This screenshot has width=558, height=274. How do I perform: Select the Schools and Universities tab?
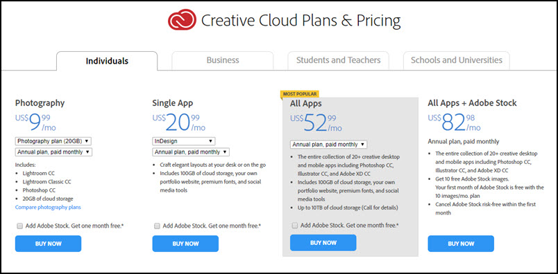click(x=457, y=60)
